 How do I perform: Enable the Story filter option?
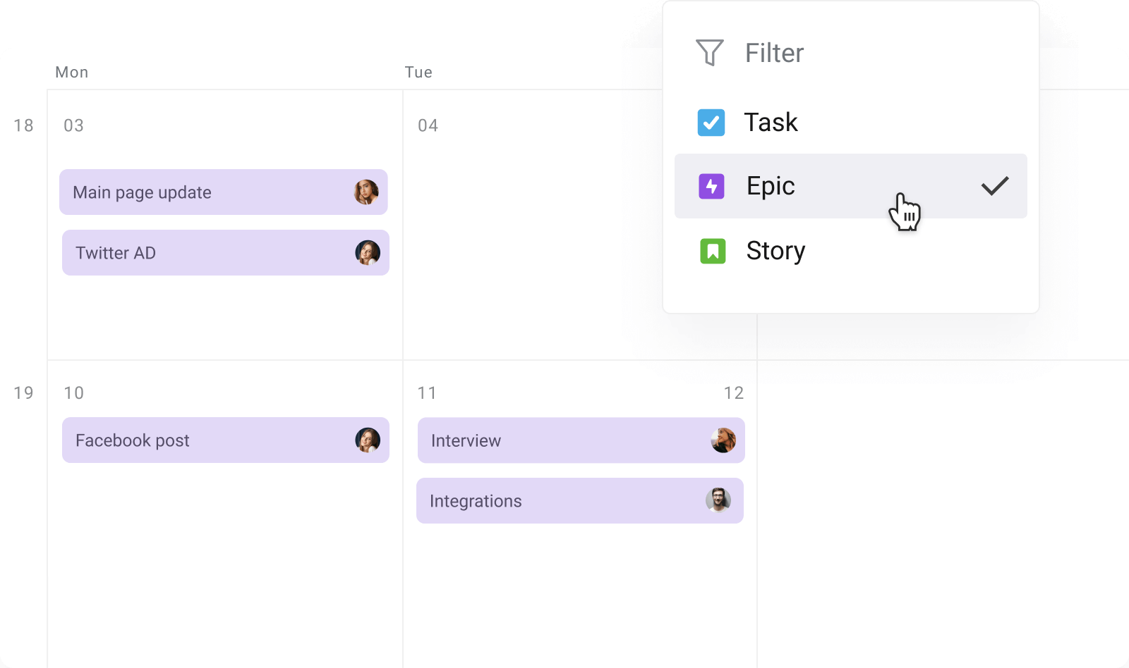pos(776,250)
